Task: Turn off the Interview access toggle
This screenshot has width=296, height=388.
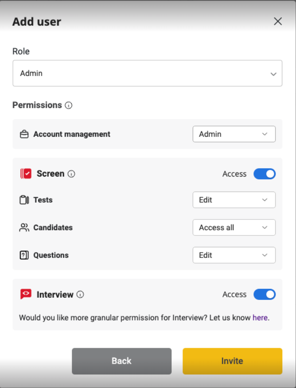Action: point(265,295)
